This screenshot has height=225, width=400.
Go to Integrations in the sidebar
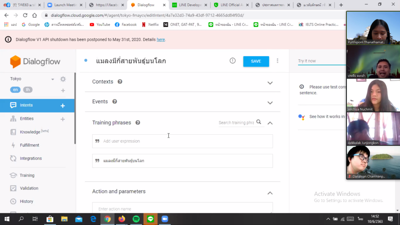click(x=30, y=159)
